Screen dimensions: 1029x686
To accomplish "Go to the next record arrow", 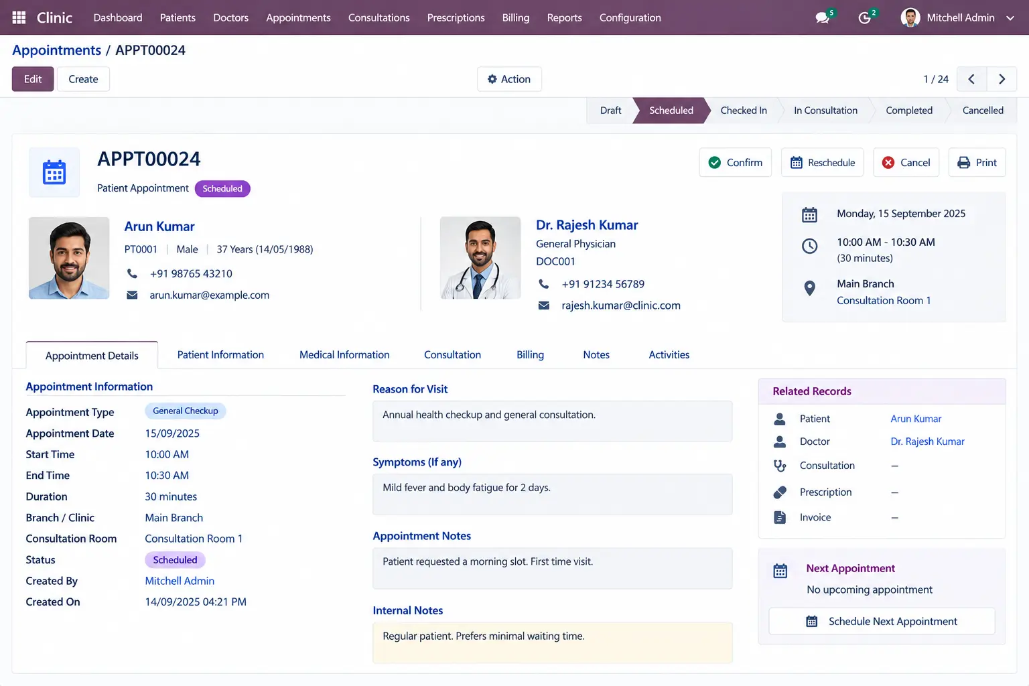I will coord(1002,79).
